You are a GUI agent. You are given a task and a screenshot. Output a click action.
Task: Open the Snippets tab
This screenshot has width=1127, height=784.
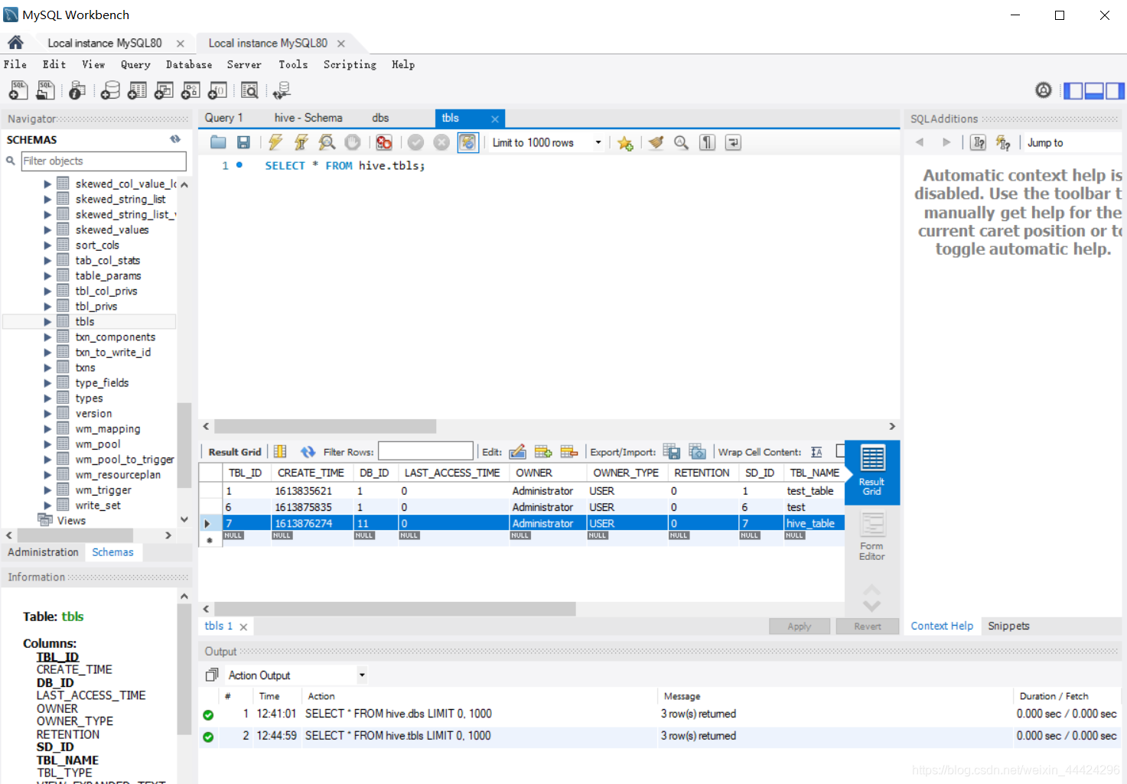(1008, 626)
